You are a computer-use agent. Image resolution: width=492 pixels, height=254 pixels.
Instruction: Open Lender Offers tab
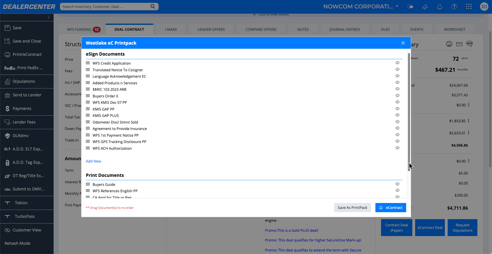pyautogui.click(x=211, y=29)
